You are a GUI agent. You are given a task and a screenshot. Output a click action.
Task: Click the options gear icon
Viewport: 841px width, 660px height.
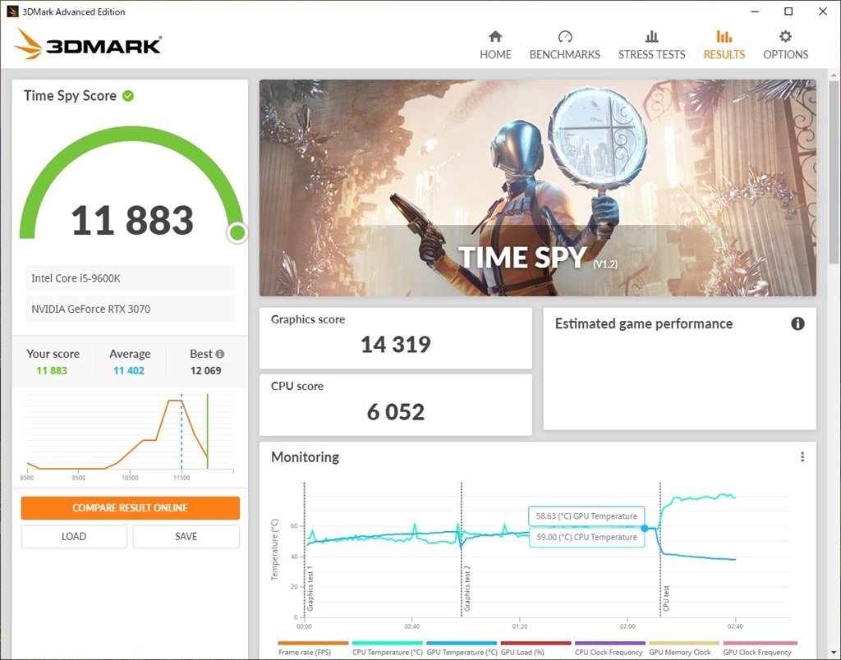(x=785, y=36)
